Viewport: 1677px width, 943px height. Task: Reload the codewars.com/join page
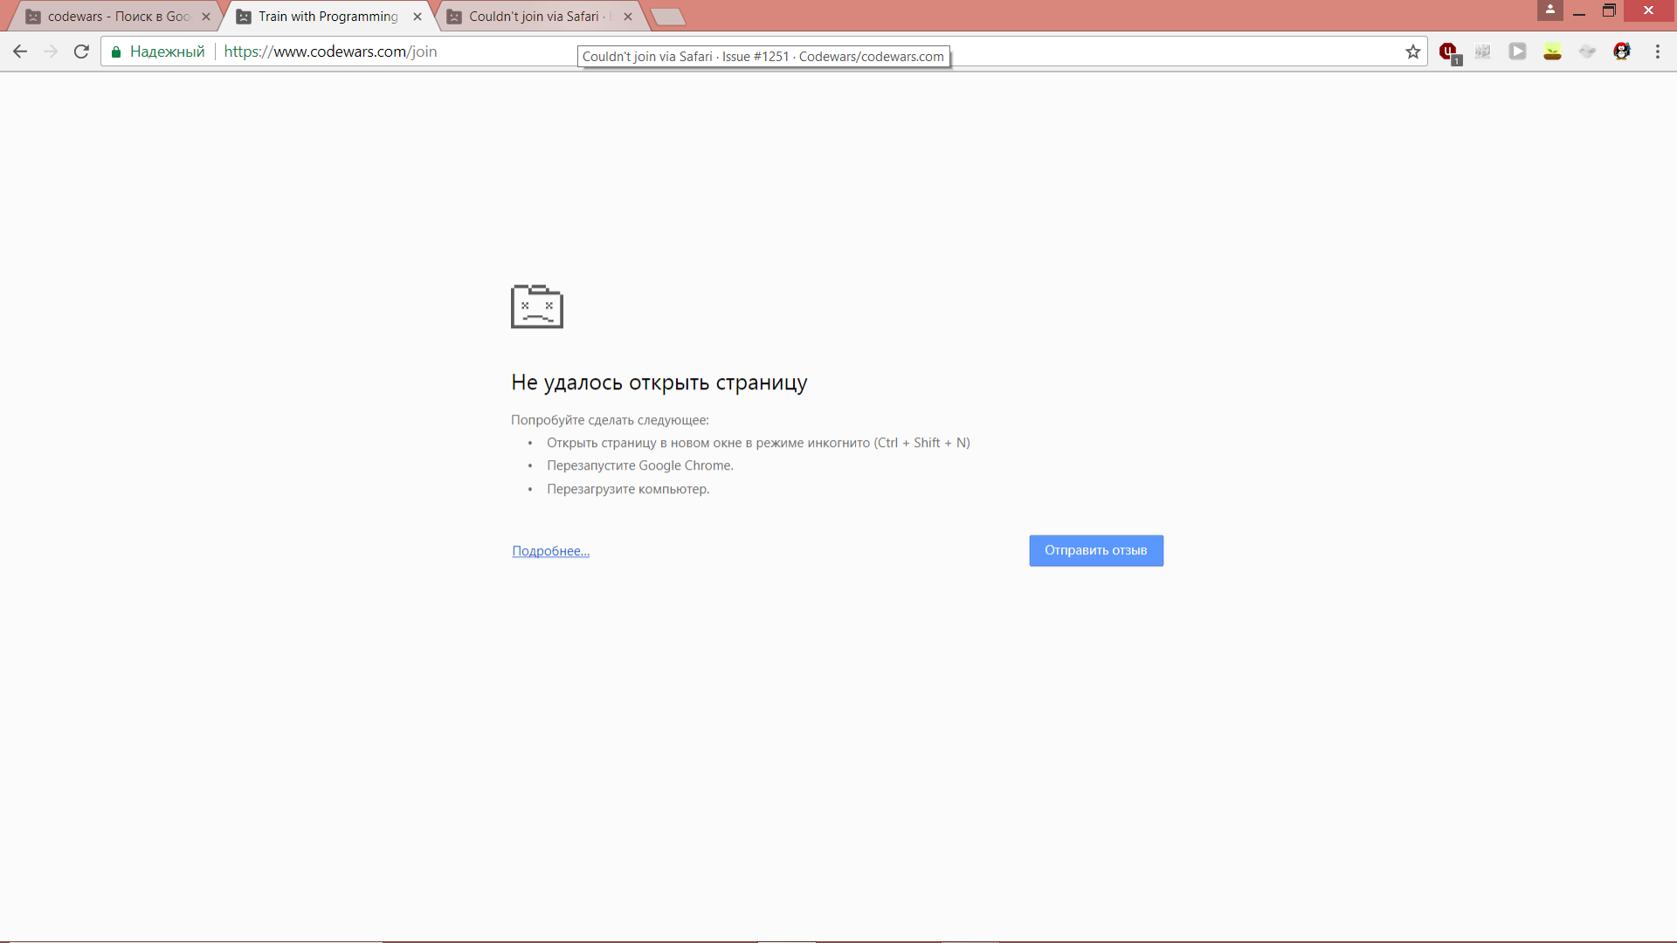(x=80, y=51)
